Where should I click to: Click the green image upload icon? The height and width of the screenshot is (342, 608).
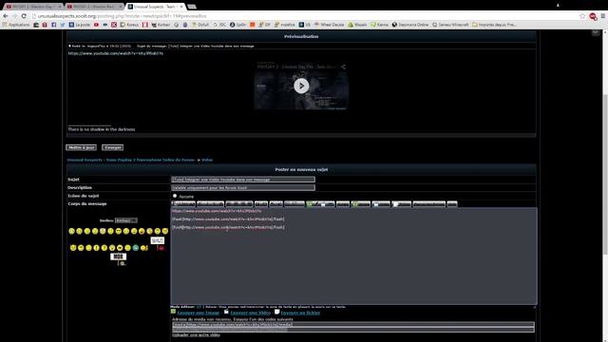pyautogui.click(x=173, y=312)
